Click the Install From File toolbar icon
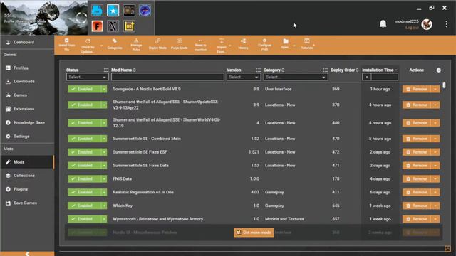Image resolution: width=456 pixels, height=256 pixels. [x=66, y=45]
